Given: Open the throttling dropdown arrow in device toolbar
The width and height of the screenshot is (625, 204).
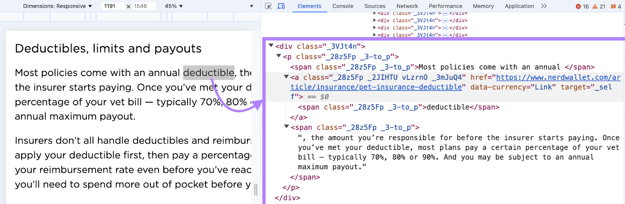Looking at the screenshot, I should 252,6.
